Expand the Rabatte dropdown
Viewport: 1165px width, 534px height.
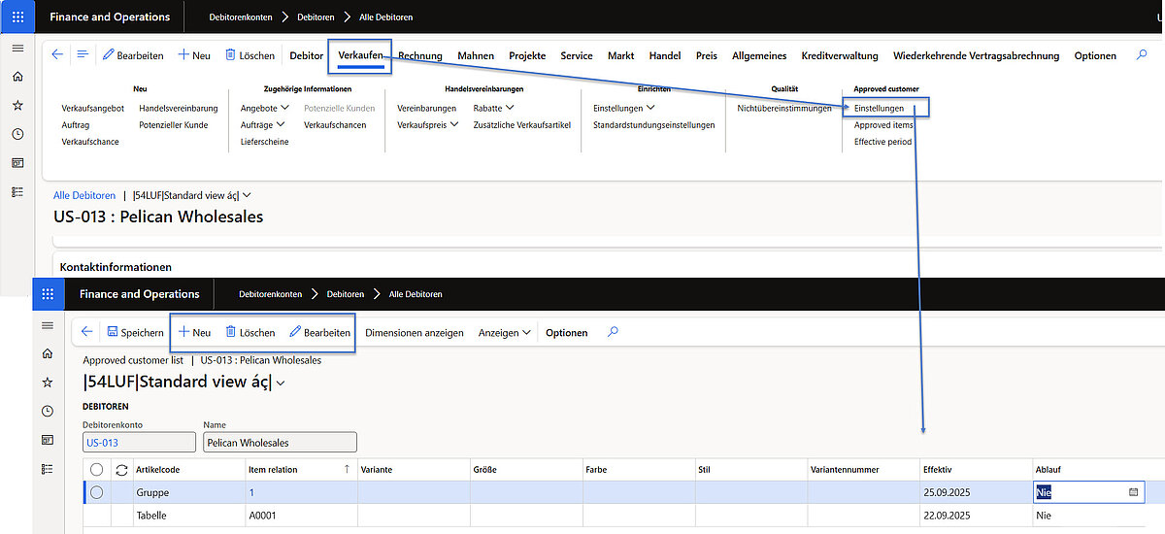[x=493, y=108]
